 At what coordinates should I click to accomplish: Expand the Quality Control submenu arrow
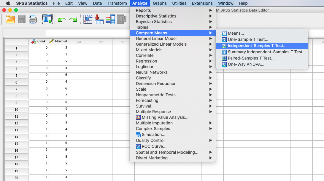point(211,140)
